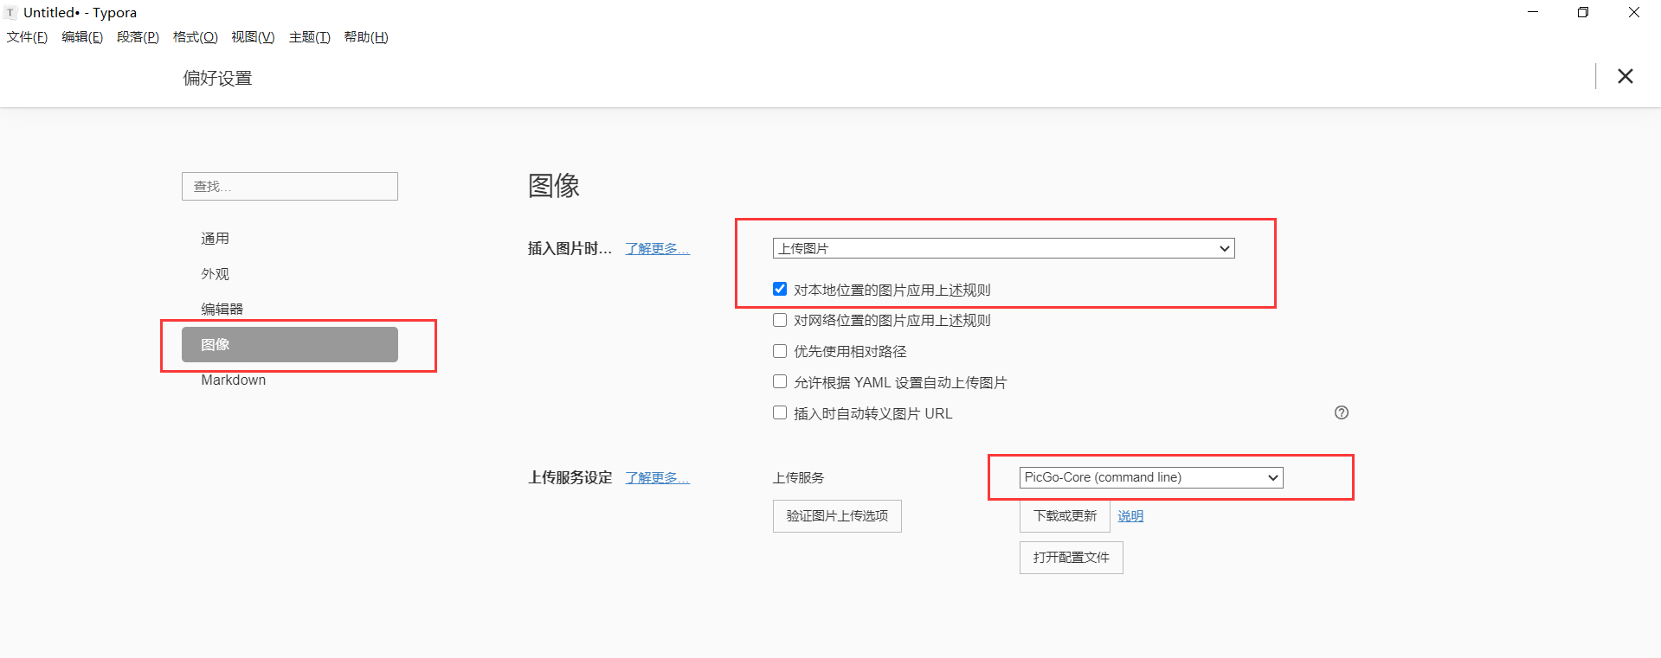Open the 段落(P) menu
The height and width of the screenshot is (658, 1661).
138,36
